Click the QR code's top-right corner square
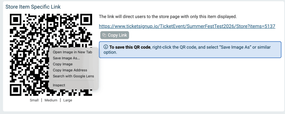The height and width of the screenshot is (114, 285). pyautogui.click(x=86, y=20)
